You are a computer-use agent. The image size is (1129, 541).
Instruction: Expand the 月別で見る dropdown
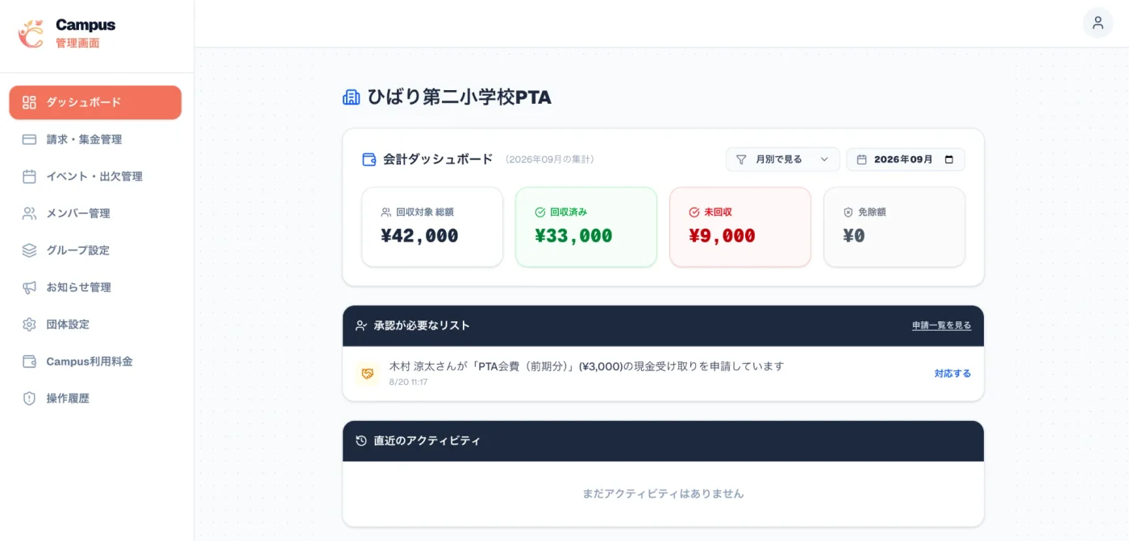(783, 159)
